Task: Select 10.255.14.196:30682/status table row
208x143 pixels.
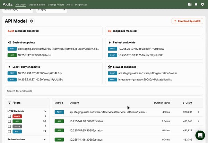Action: click(127, 139)
